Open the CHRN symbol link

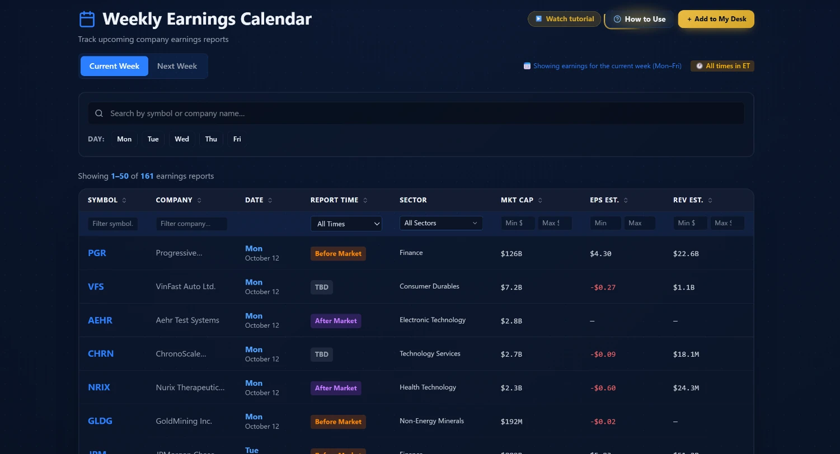(x=101, y=354)
